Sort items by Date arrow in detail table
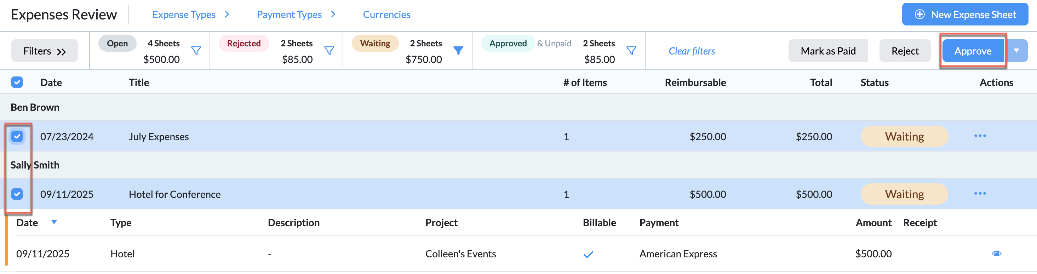Image resolution: width=1037 pixels, height=274 pixels. tap(54, 222)
